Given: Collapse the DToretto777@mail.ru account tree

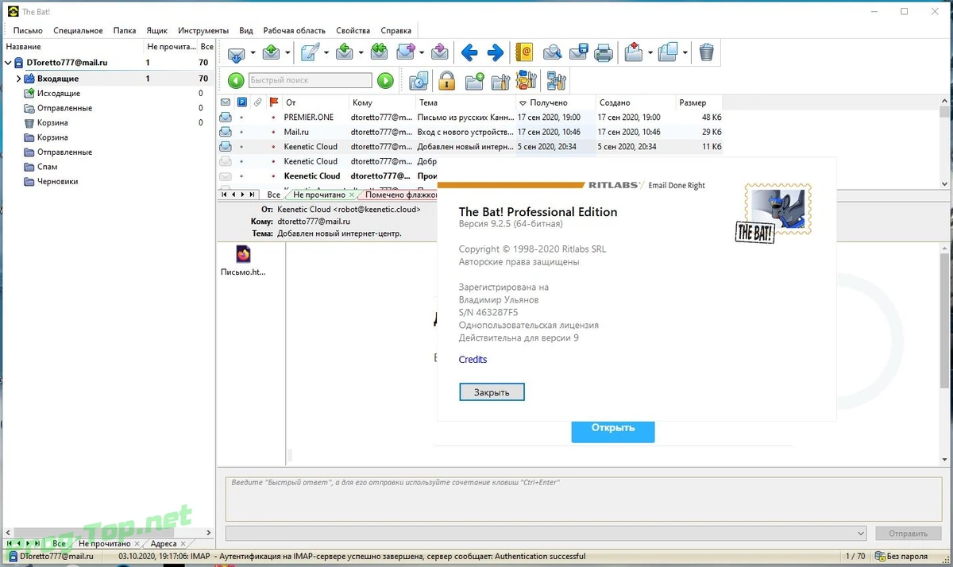Looking at the screenshot, I should pyautogui.click(x=9, y=63).
